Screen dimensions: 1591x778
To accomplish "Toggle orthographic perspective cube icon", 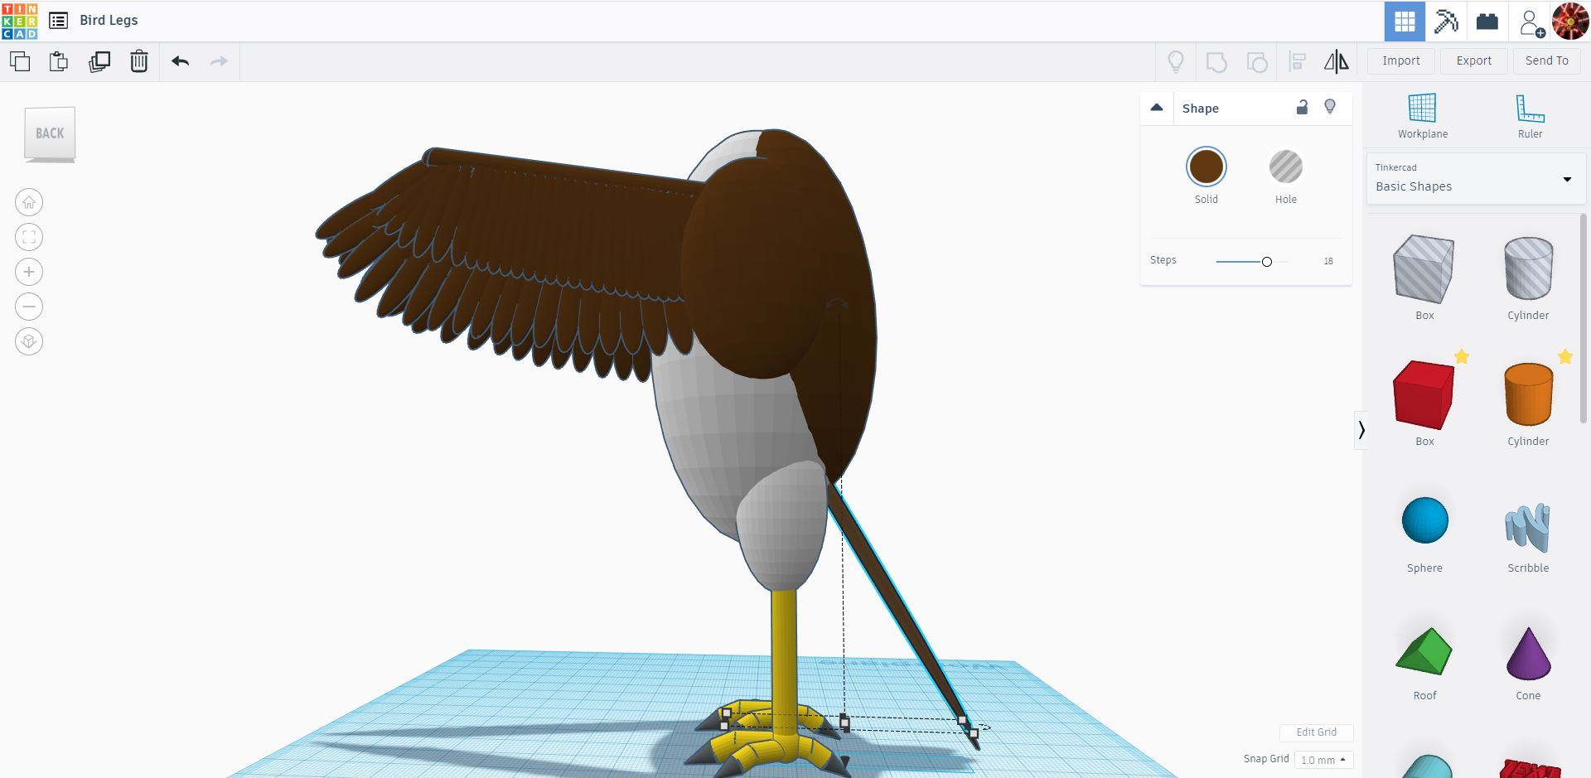I will click(29, 341).
